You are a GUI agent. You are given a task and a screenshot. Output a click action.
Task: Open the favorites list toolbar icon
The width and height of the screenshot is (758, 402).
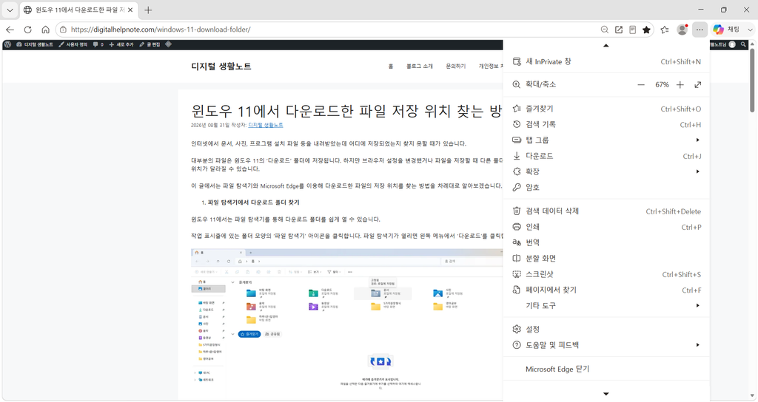[x=665, y=30]
